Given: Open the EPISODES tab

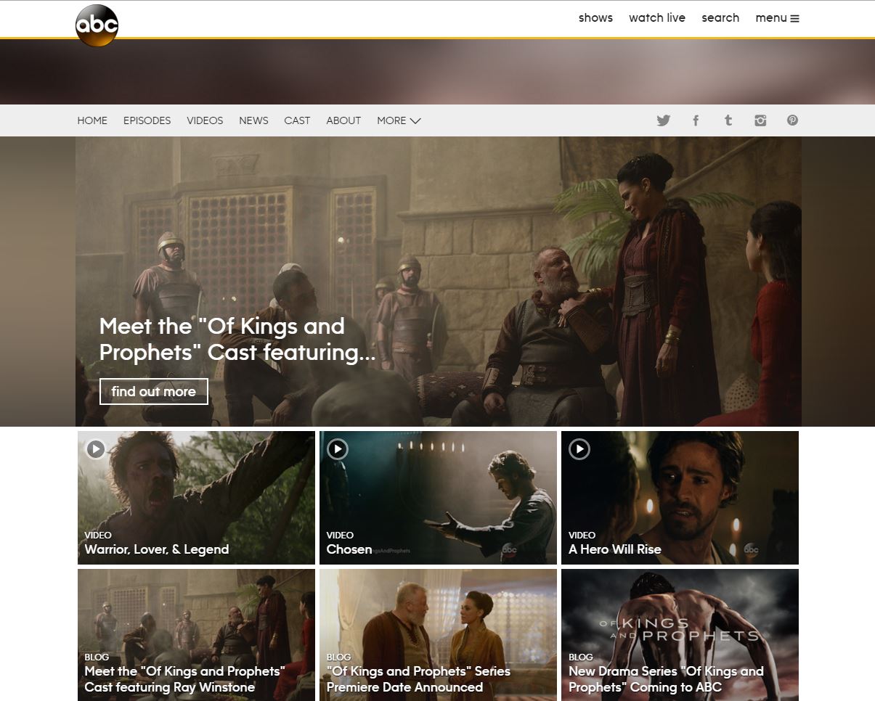Looking at the screenshot, I should [x=147, y=120].
